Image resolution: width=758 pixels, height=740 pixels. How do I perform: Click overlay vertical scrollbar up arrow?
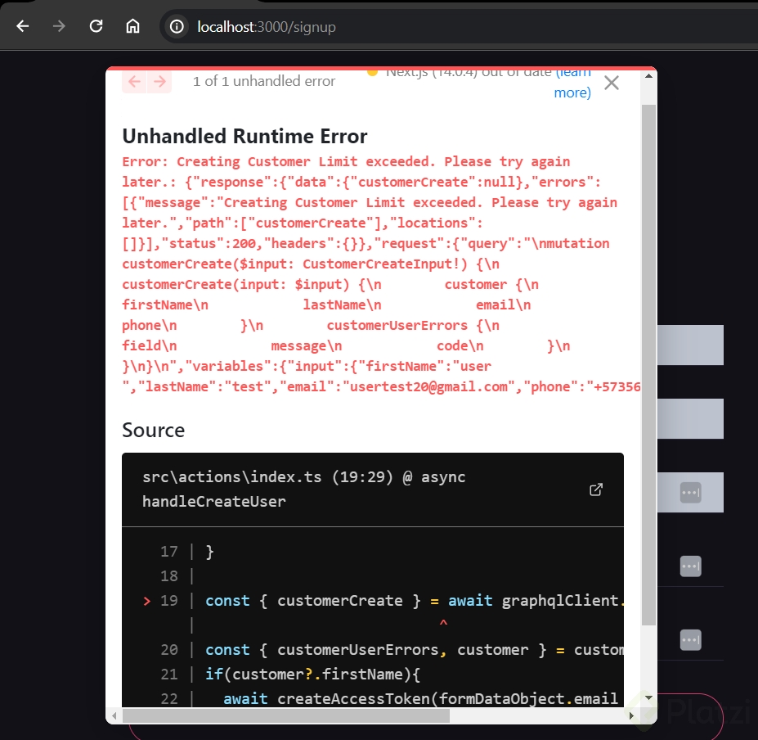pos(648,76)
